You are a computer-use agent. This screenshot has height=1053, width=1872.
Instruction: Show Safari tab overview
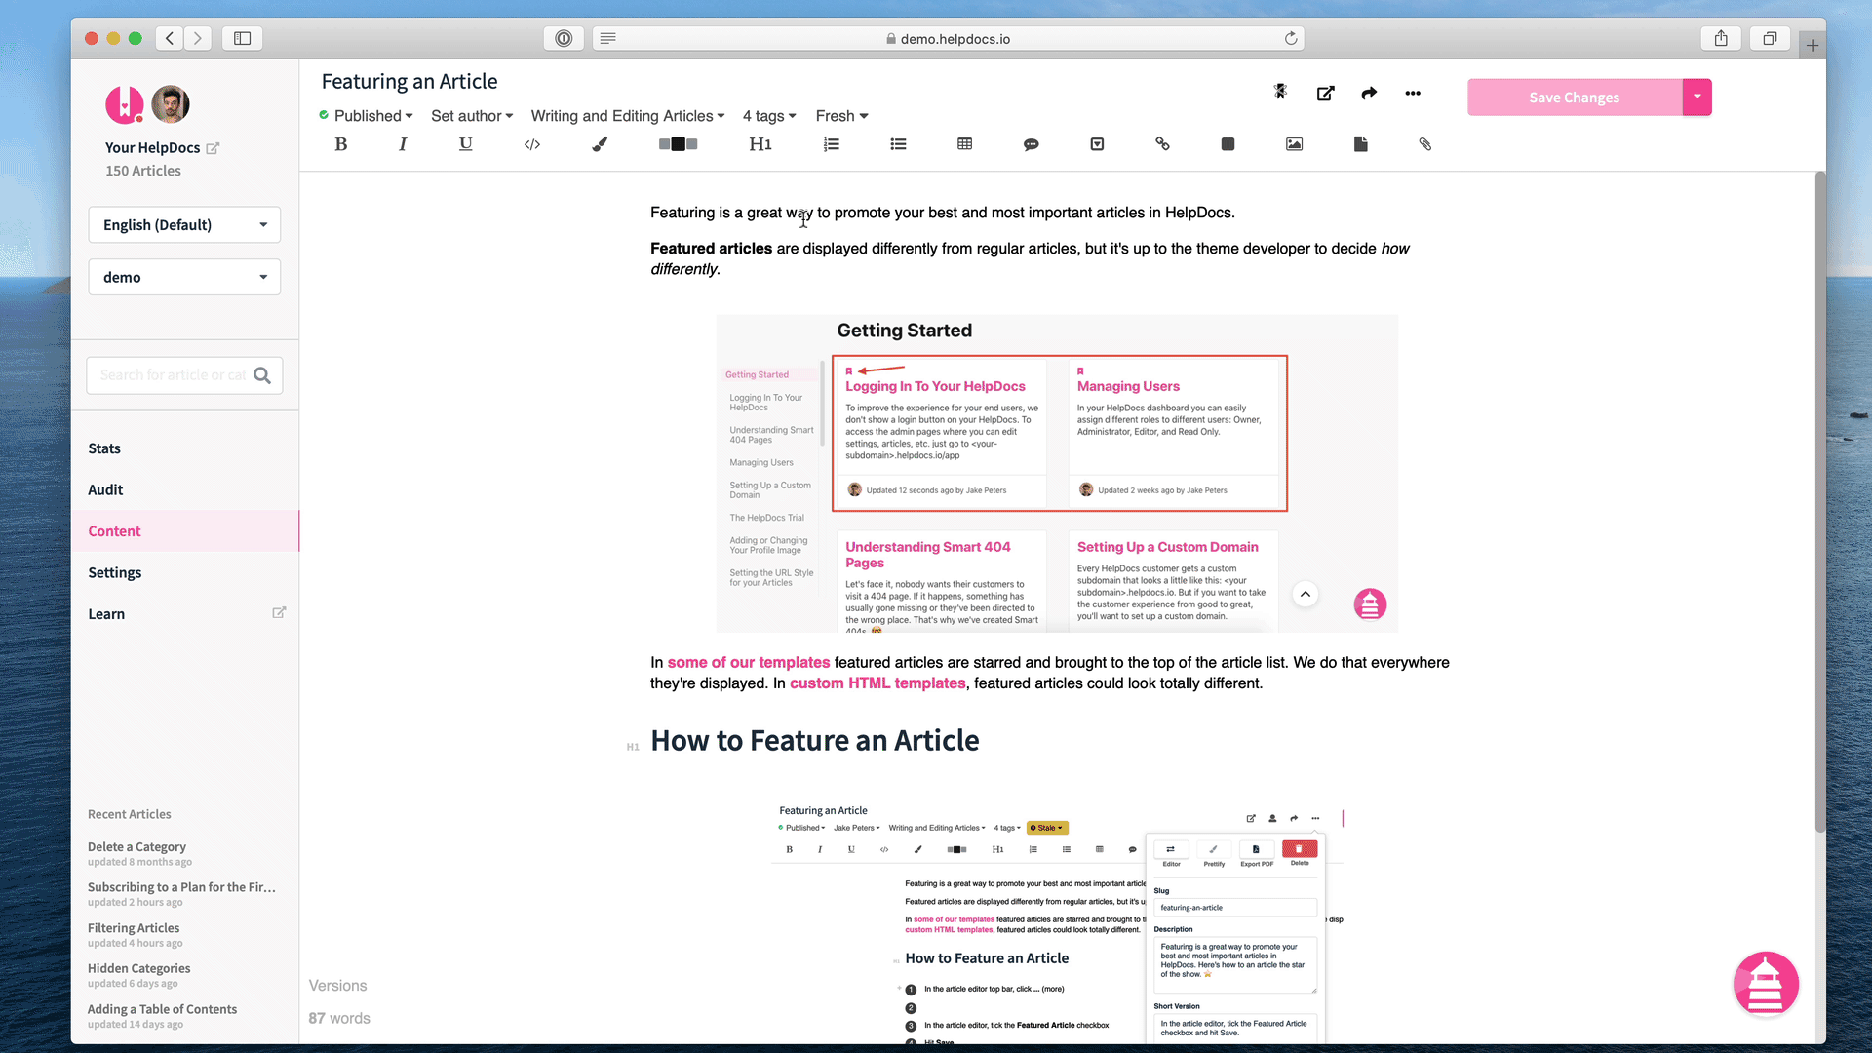coord(1770,38)
